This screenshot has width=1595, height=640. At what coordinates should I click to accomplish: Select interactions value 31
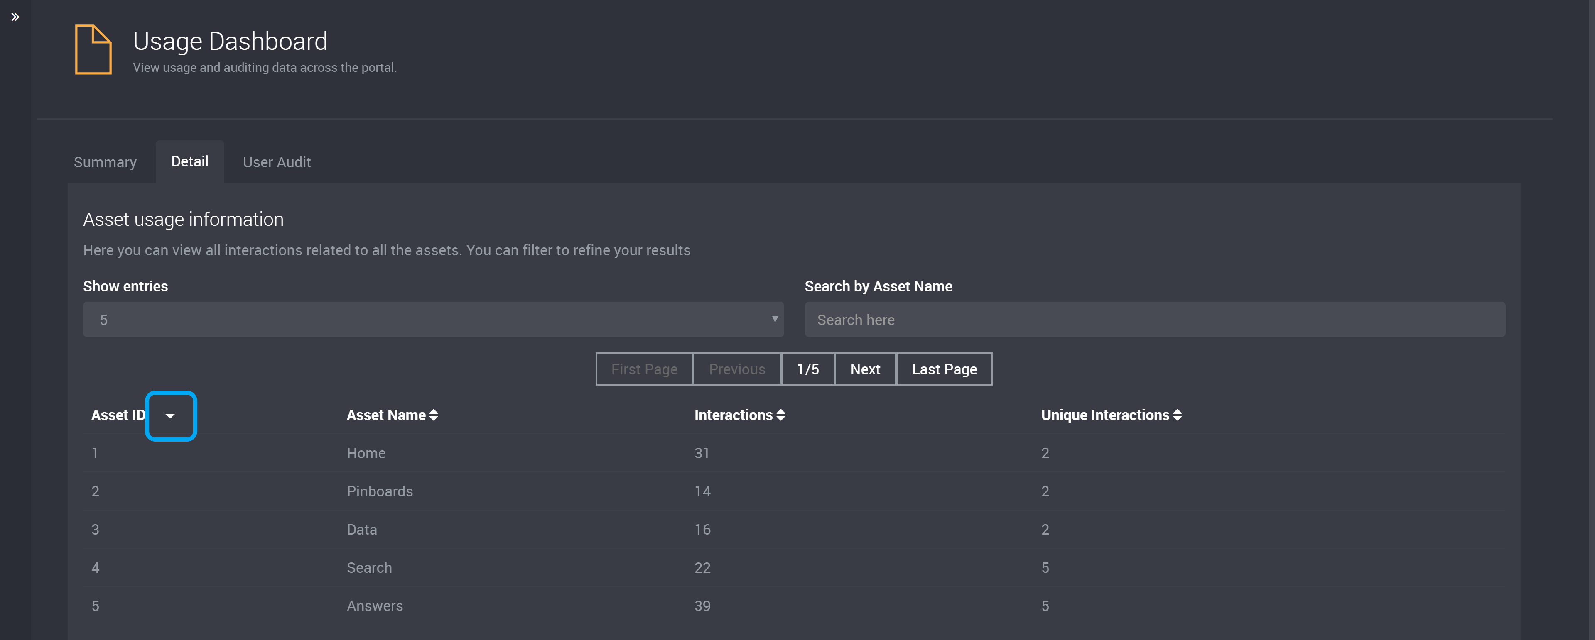[702, 453]
